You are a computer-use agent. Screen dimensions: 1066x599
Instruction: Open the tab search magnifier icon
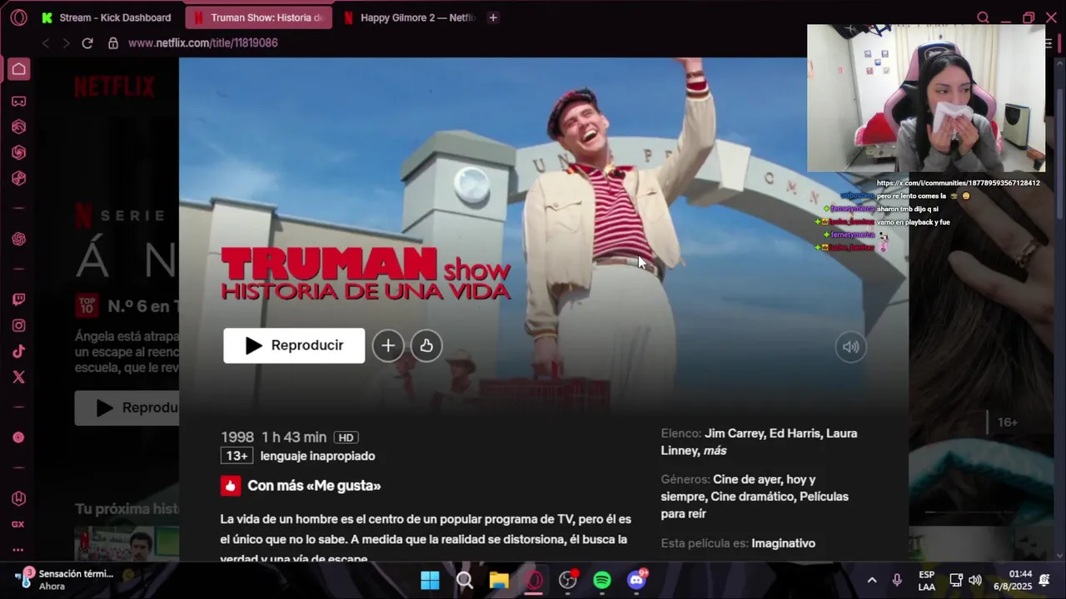(984, 17)
